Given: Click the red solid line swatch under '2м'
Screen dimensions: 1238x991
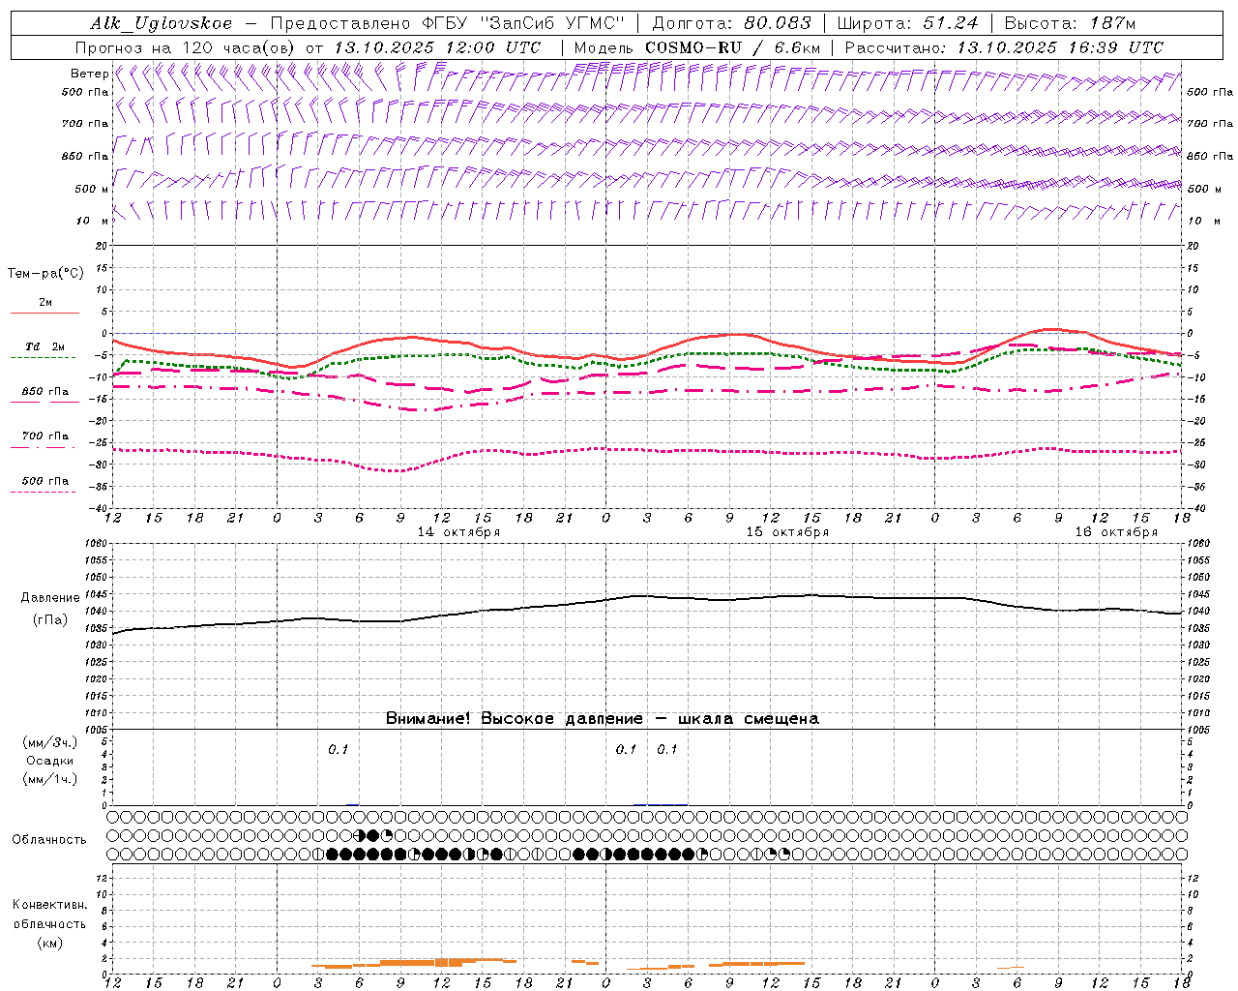Looking at the screenshot, I should pyautogui.click(x=44, y=313).
